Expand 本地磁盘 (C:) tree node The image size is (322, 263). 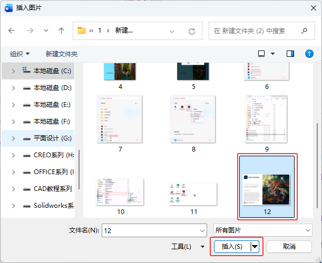(x=13, y=71)
